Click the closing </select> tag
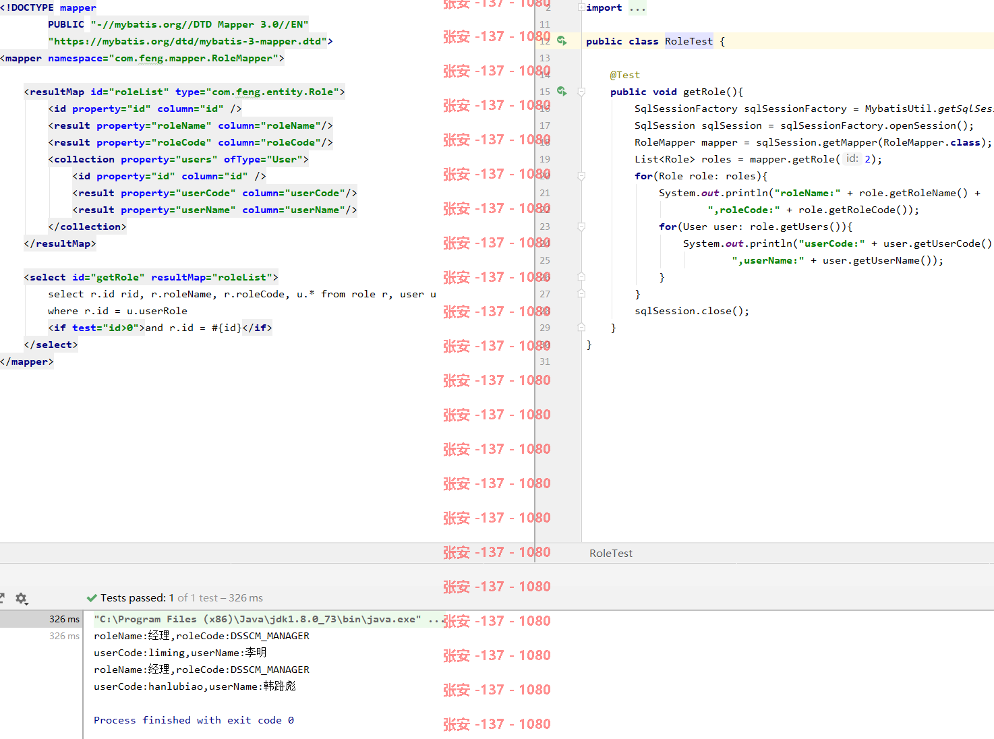Screen dimensions: 994x739 click(x=51, y=345)
